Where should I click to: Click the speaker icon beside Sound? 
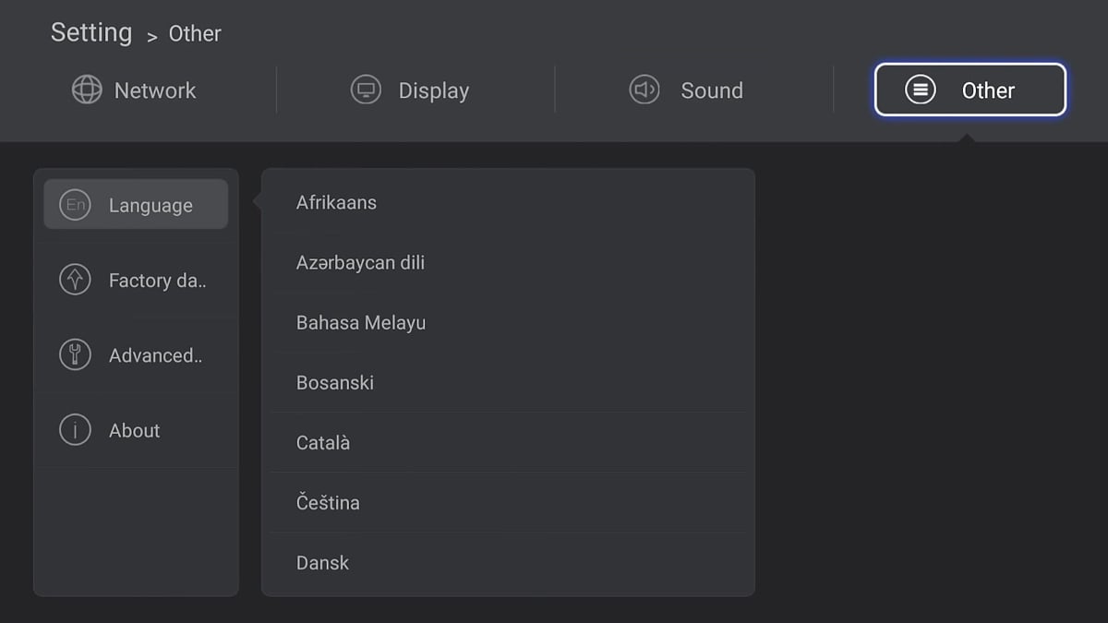644,90
